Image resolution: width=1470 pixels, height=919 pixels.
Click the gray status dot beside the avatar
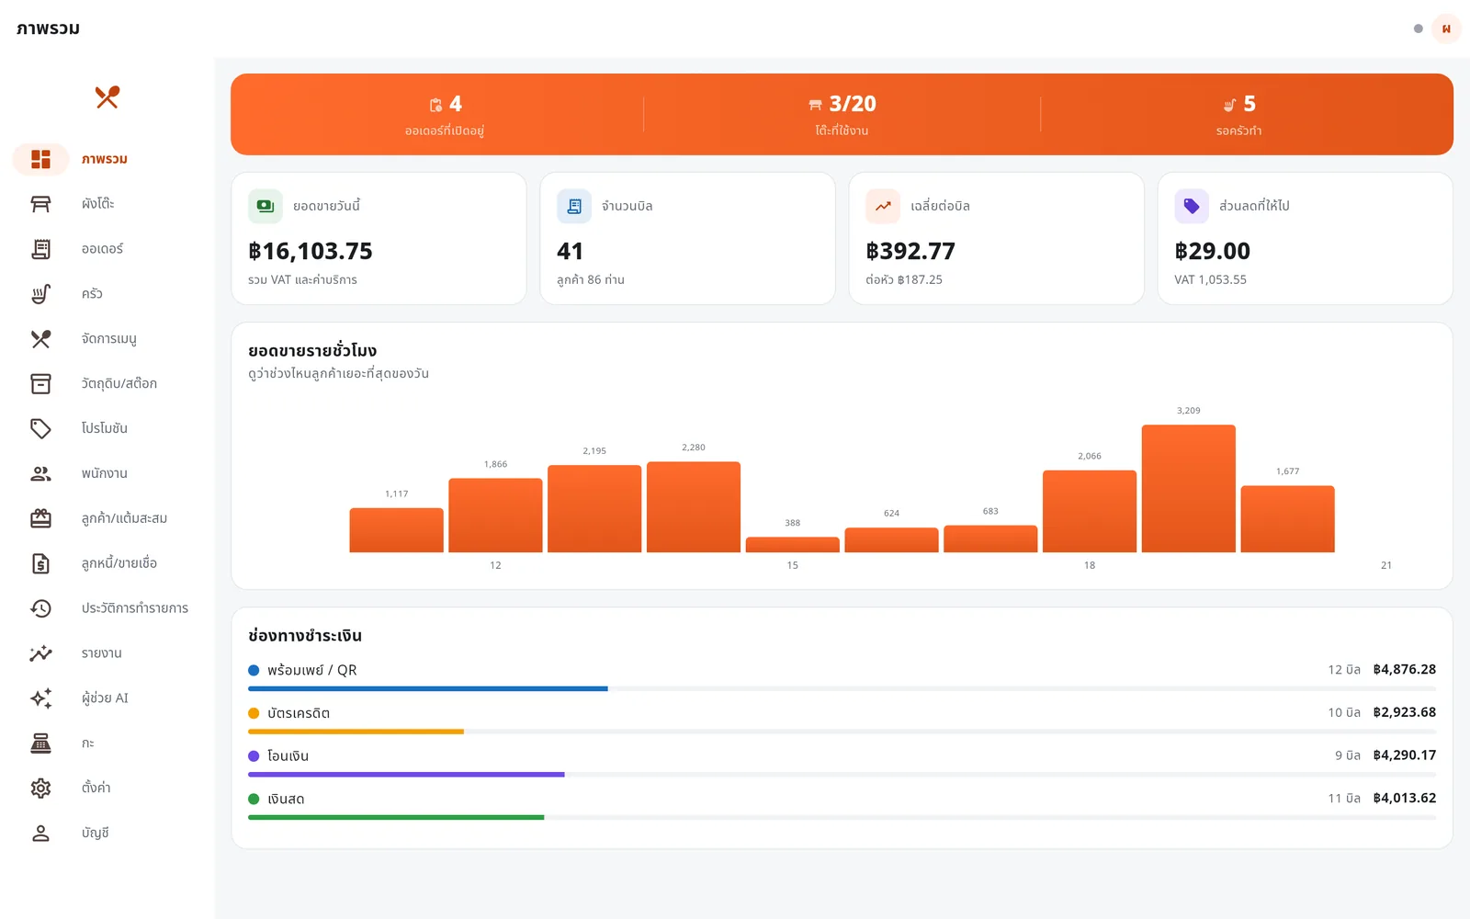tap(1419, 28)
